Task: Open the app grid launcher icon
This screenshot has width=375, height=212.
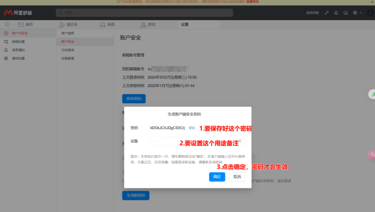Action: 7,25
